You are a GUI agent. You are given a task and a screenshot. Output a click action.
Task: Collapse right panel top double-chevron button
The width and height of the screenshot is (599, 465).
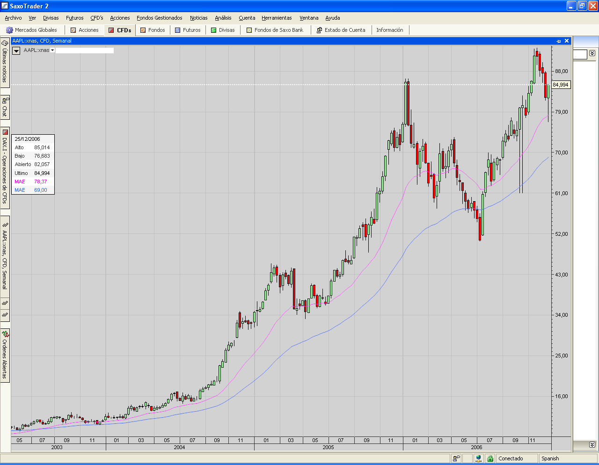[x=592, y=53]
